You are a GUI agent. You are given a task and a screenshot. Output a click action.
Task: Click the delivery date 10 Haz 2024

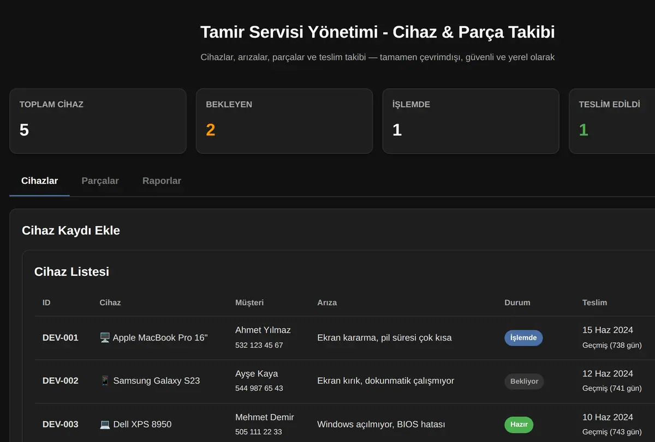tap(608, 417)
